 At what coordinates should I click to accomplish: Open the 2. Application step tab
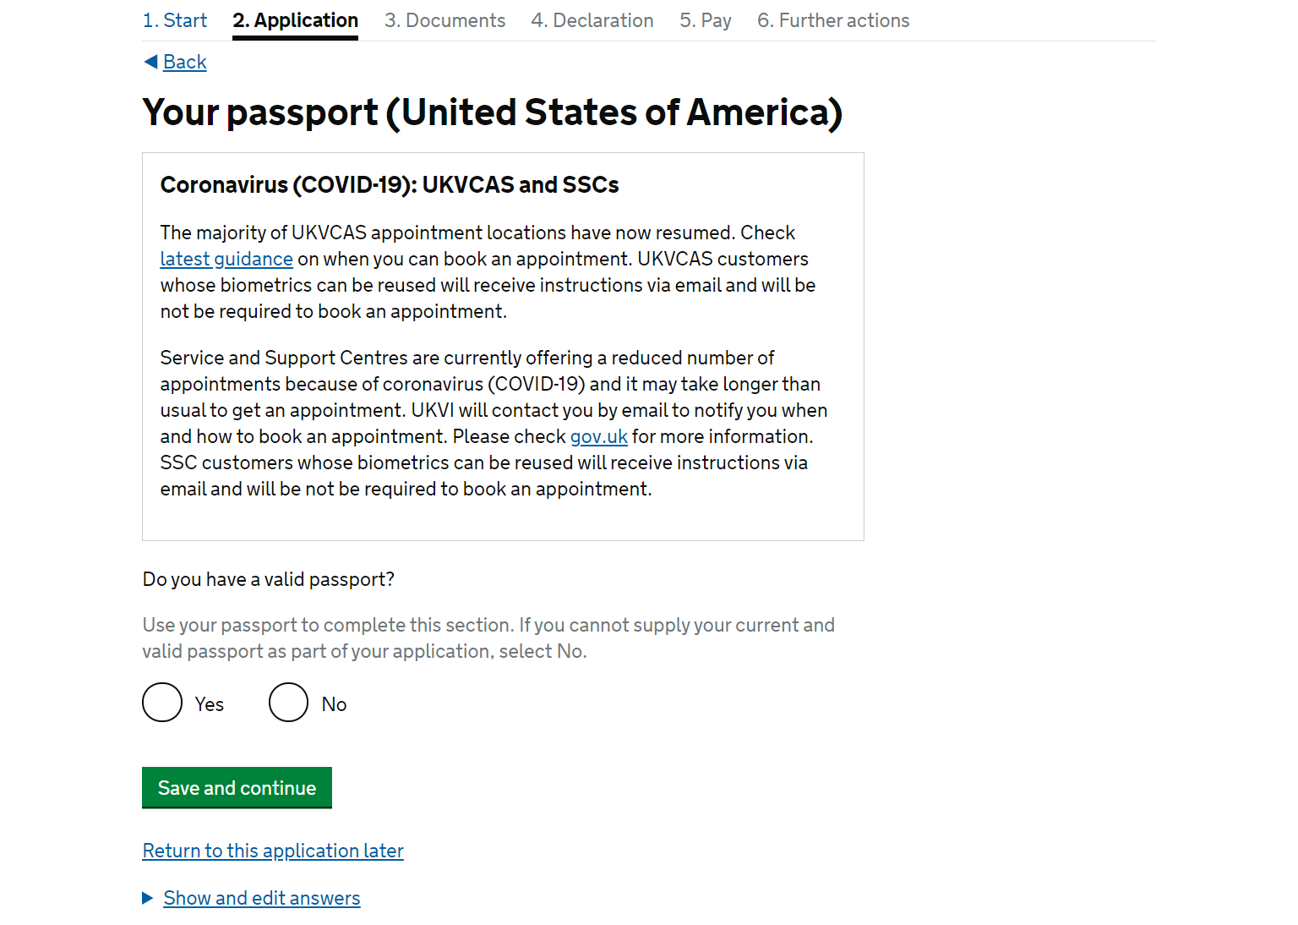pos(296,20)
